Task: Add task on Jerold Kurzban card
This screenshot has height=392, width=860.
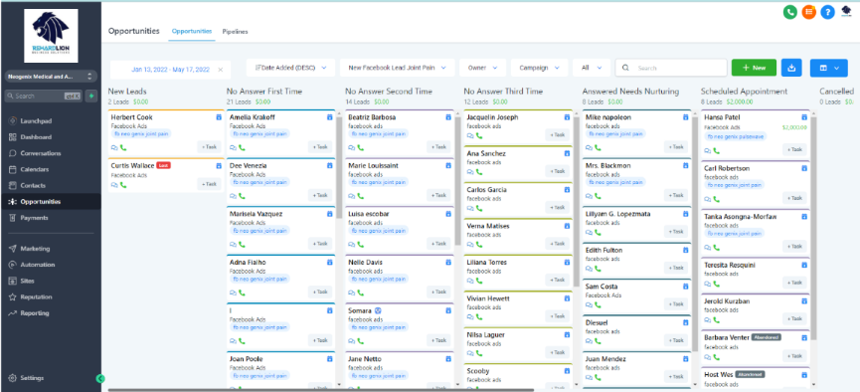Action: point(794,319)
